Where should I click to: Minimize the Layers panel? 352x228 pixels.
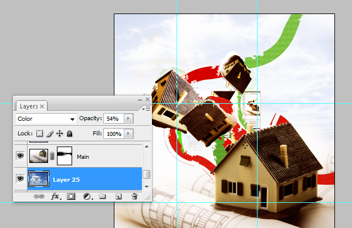[x=140, y=100]
